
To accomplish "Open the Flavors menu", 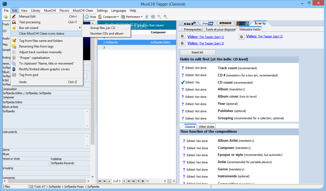I will (x=64, y=11).
